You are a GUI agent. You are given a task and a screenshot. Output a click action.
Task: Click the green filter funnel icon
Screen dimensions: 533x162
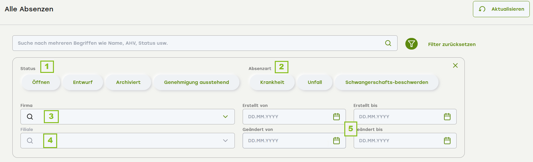411,44
